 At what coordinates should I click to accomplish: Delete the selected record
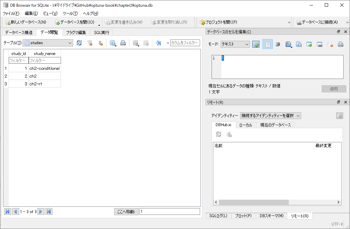[x=146, y=43]
